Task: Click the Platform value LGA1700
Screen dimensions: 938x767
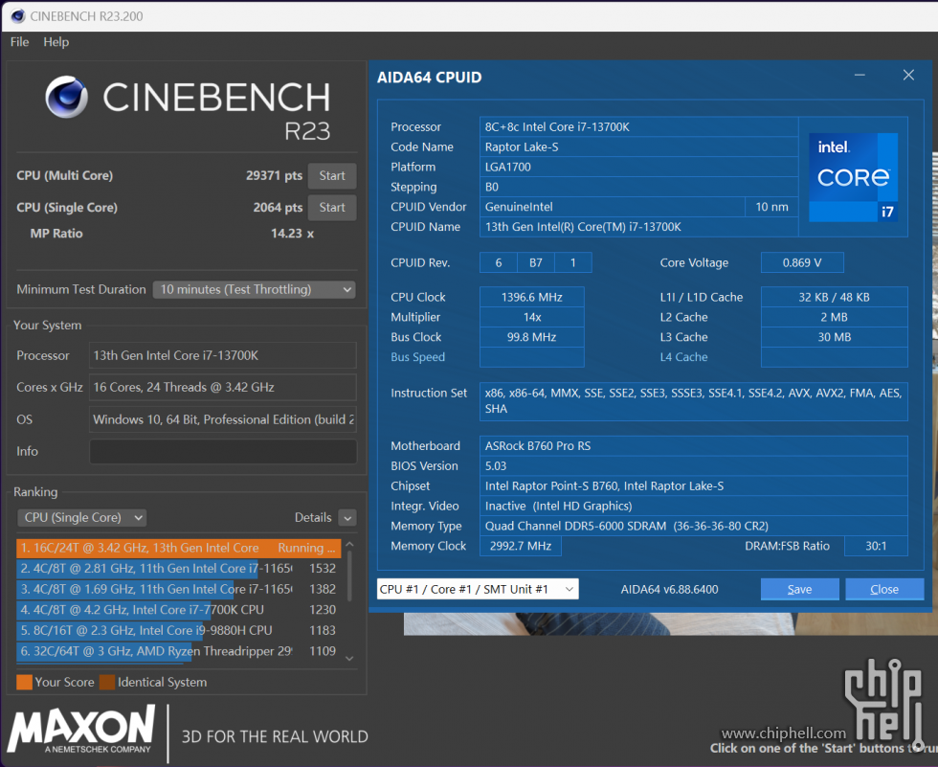Action: [639, 167]
